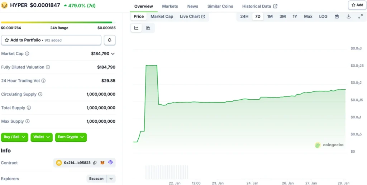Select the 24H time range
This screenshot has width=367, height=185.
click(x=244, y=16)
